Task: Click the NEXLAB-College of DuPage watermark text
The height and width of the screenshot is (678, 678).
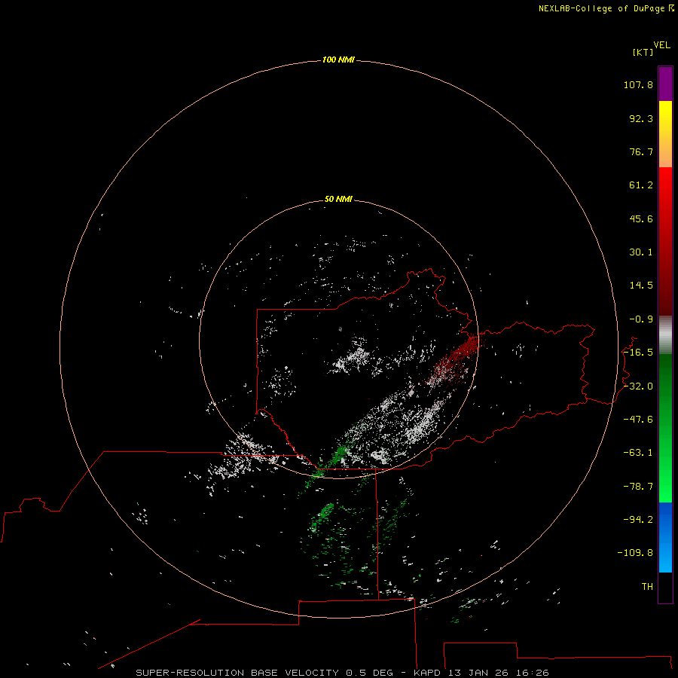Action: (x=606, y=8)
